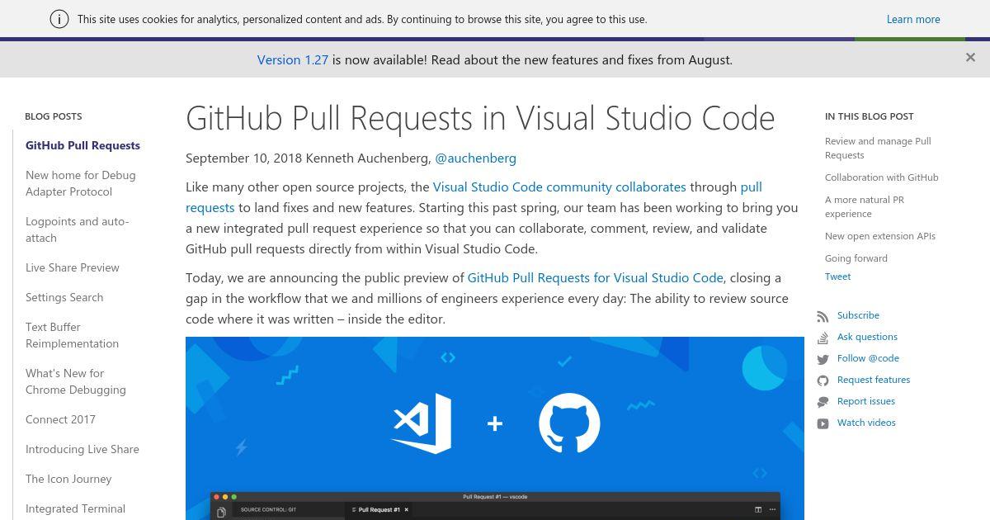Screen dimensions: 990x520
Task: Open Text Buffer Reimplementation post
Action: click(73, 335)
